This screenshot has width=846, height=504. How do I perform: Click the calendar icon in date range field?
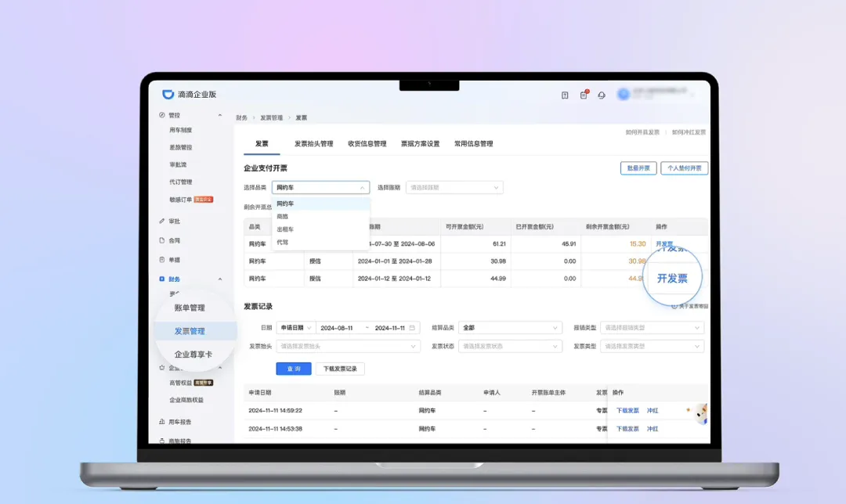[412, 328]
